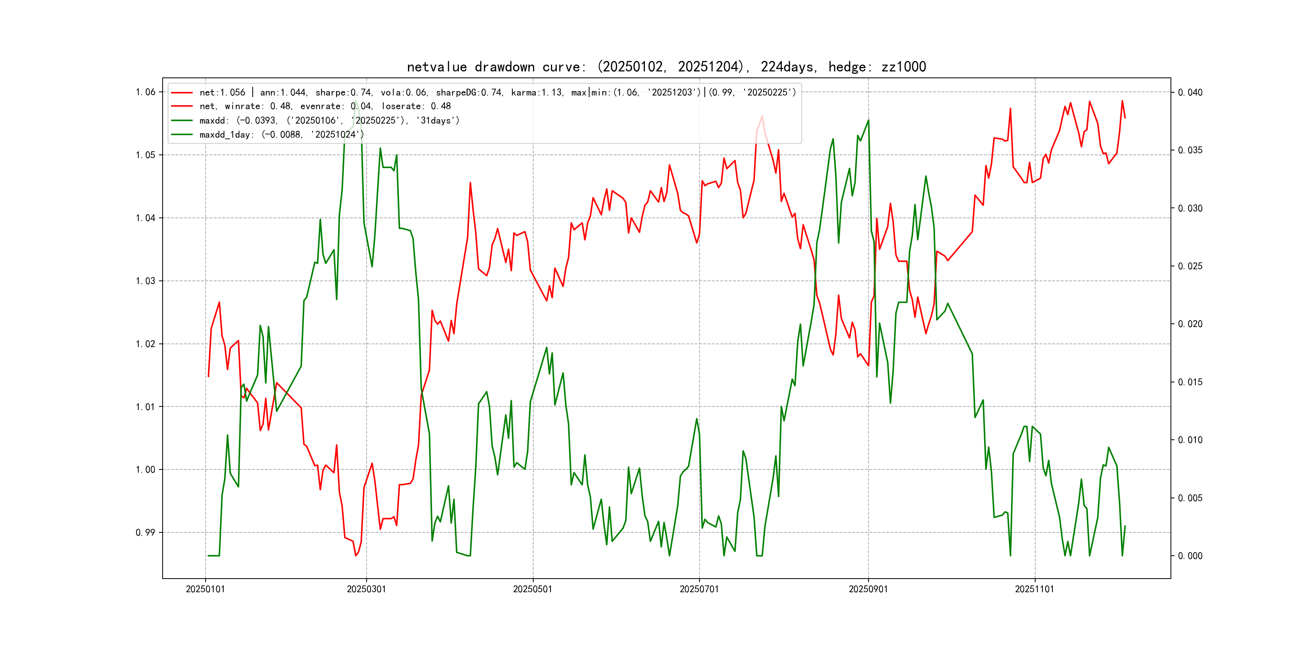Click the red swatch beside net, winrate
The image size is (1301, 650).
point(182,106)
